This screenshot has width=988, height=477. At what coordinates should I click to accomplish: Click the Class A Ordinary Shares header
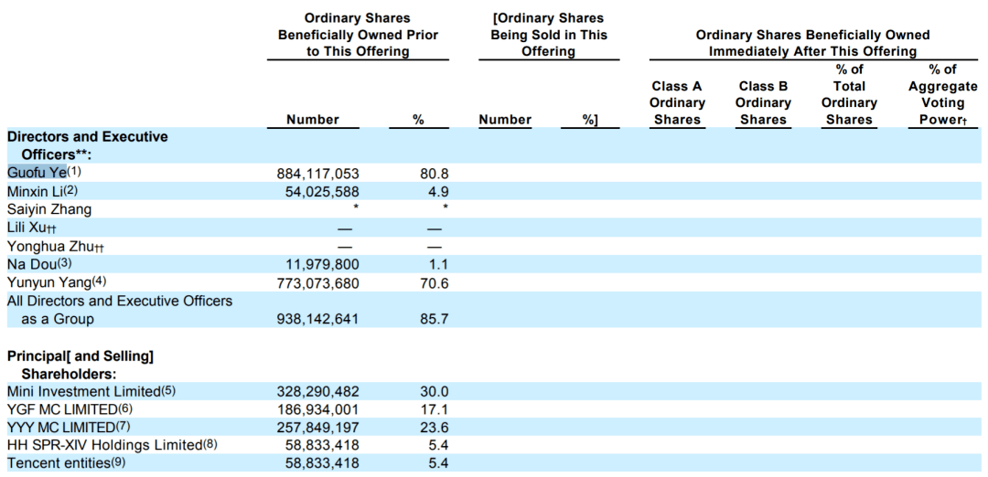tap(678, 102)
